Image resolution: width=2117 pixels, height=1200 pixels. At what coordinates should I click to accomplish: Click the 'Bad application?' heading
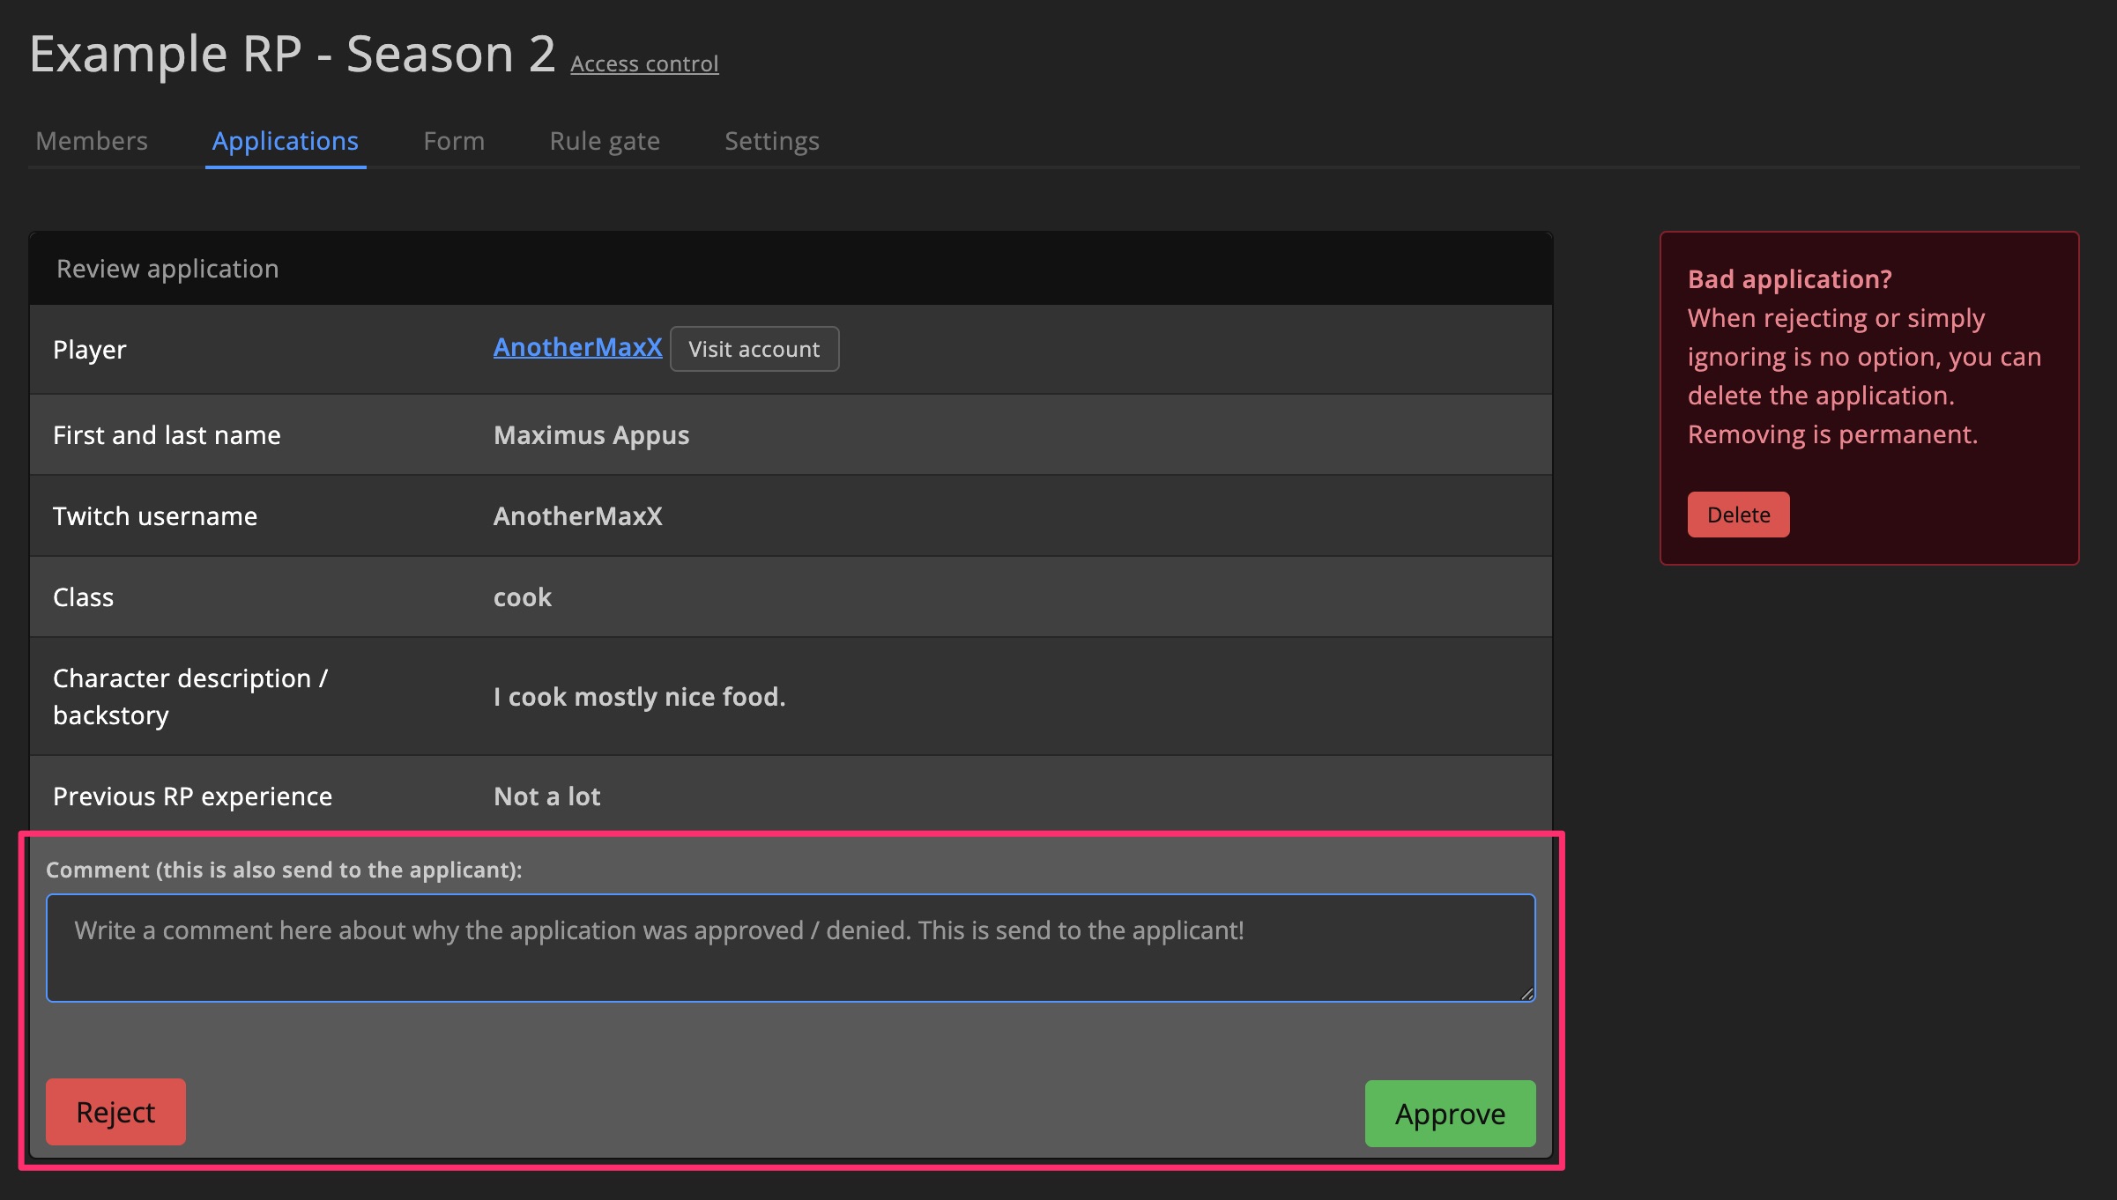[1789, 279]
